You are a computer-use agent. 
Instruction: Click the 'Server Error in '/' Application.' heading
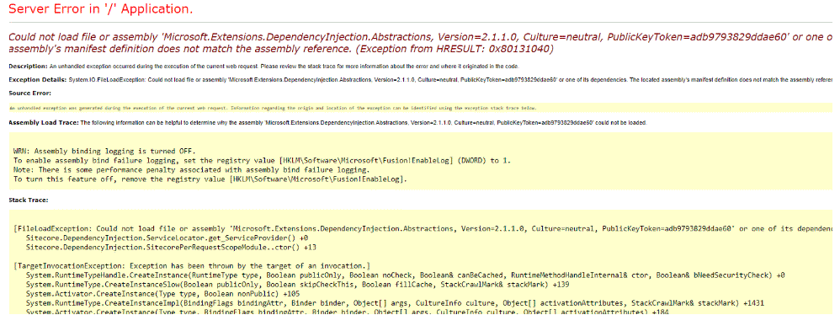[101, 9]
